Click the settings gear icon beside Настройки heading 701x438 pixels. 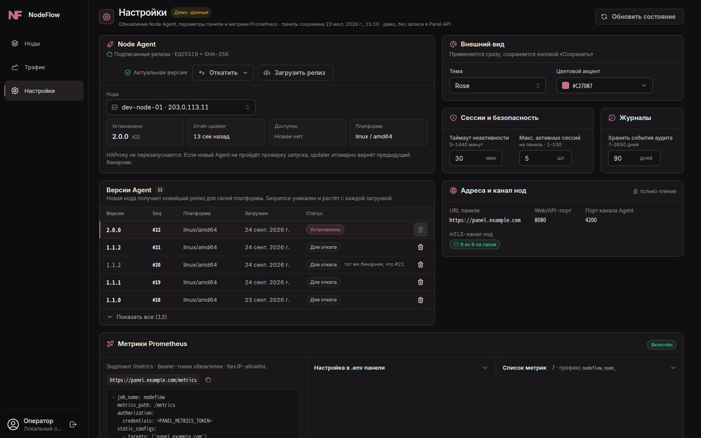[106, 17]
